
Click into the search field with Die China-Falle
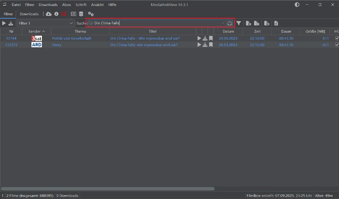click(157, 23)
